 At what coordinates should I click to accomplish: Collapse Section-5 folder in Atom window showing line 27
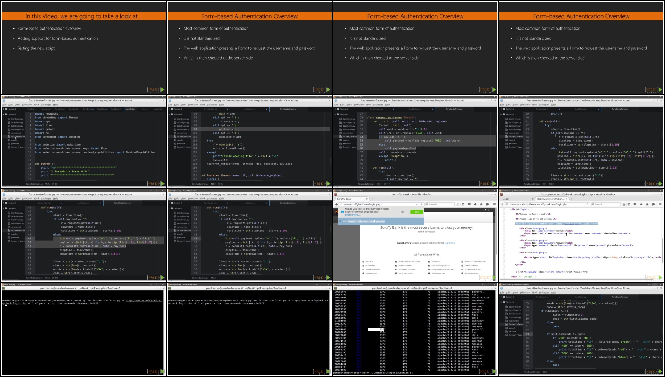[x=335, y=114]
